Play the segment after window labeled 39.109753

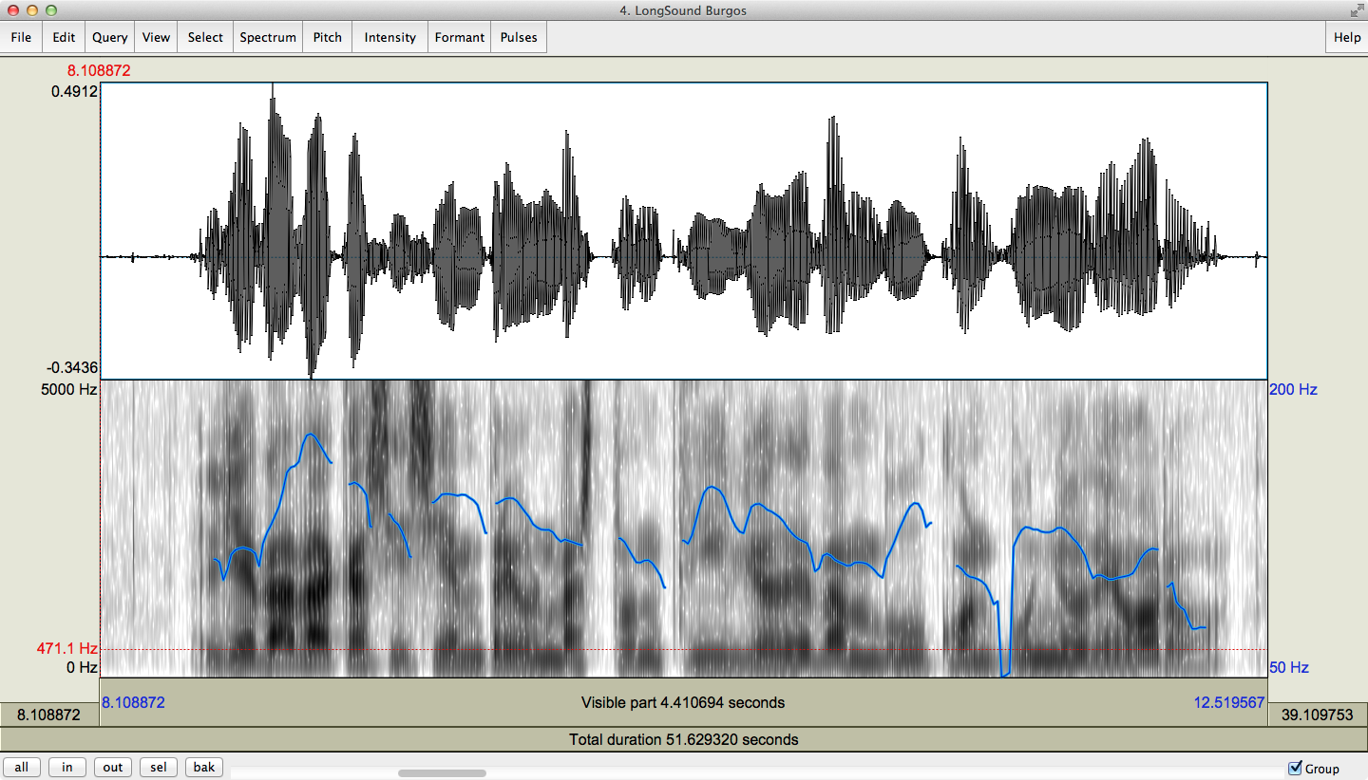(1318, 715)
